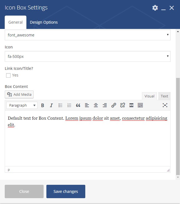Insert or edit a link

(x=114, y=105)
